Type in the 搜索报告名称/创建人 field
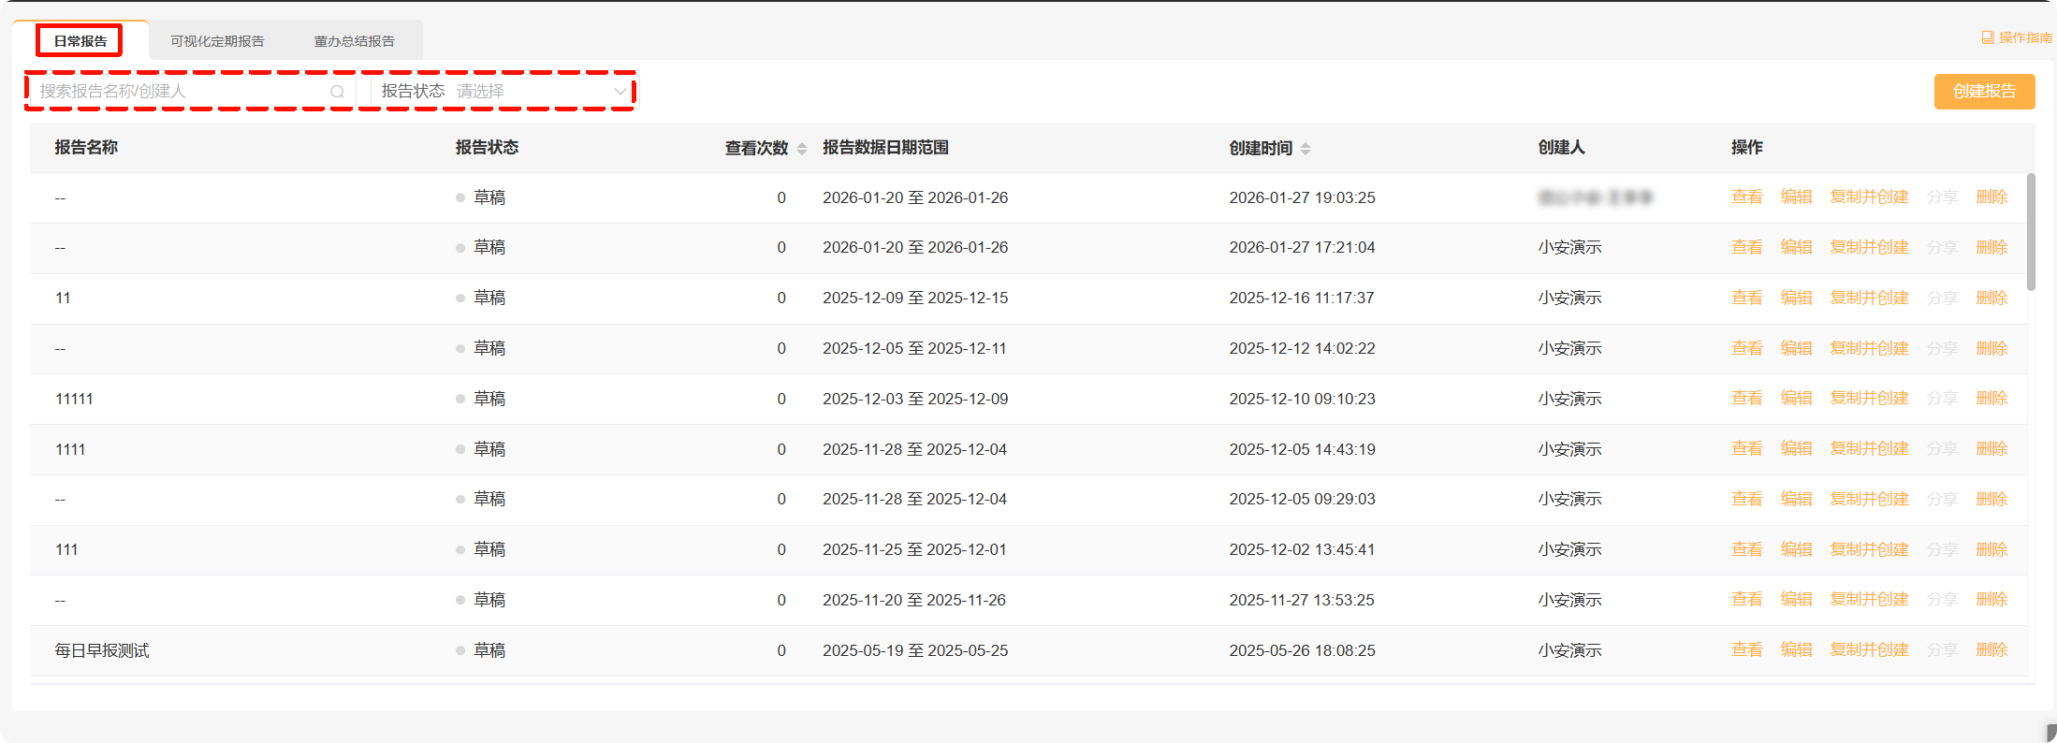The height and width of the screenshot is (743, 2057). point(178,92)
